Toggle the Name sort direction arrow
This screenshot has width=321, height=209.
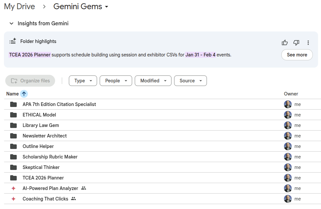pyautogui.click(x=24, y=94)
